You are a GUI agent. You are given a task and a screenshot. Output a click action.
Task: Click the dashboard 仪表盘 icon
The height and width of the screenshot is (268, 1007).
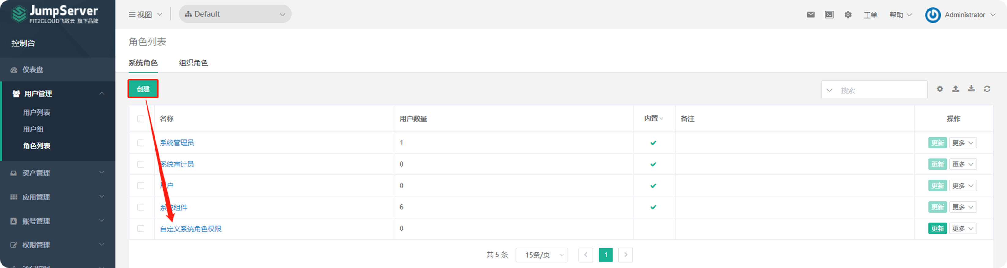point(14,70)
